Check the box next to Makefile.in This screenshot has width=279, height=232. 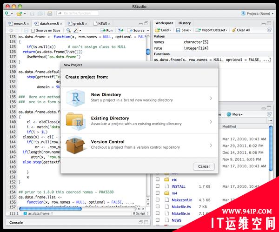[158, 213]
